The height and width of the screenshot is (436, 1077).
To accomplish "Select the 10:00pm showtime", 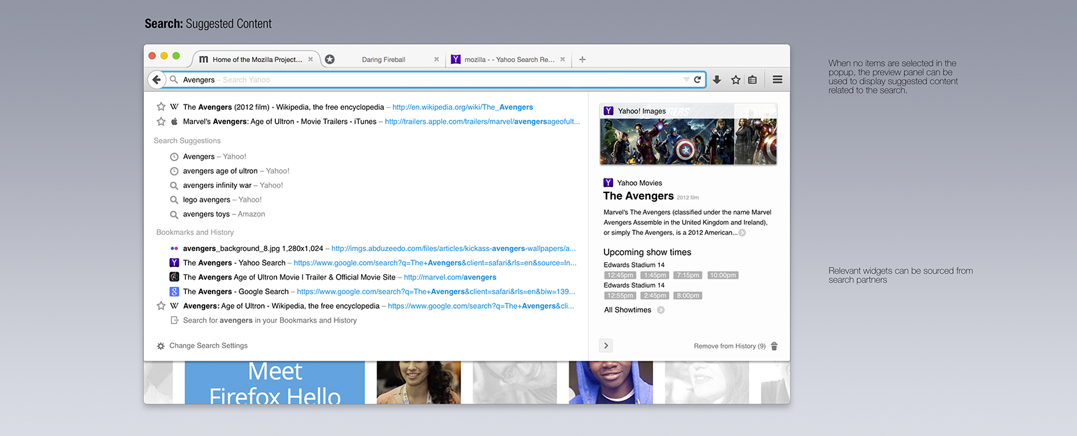I will pos(723,275).
